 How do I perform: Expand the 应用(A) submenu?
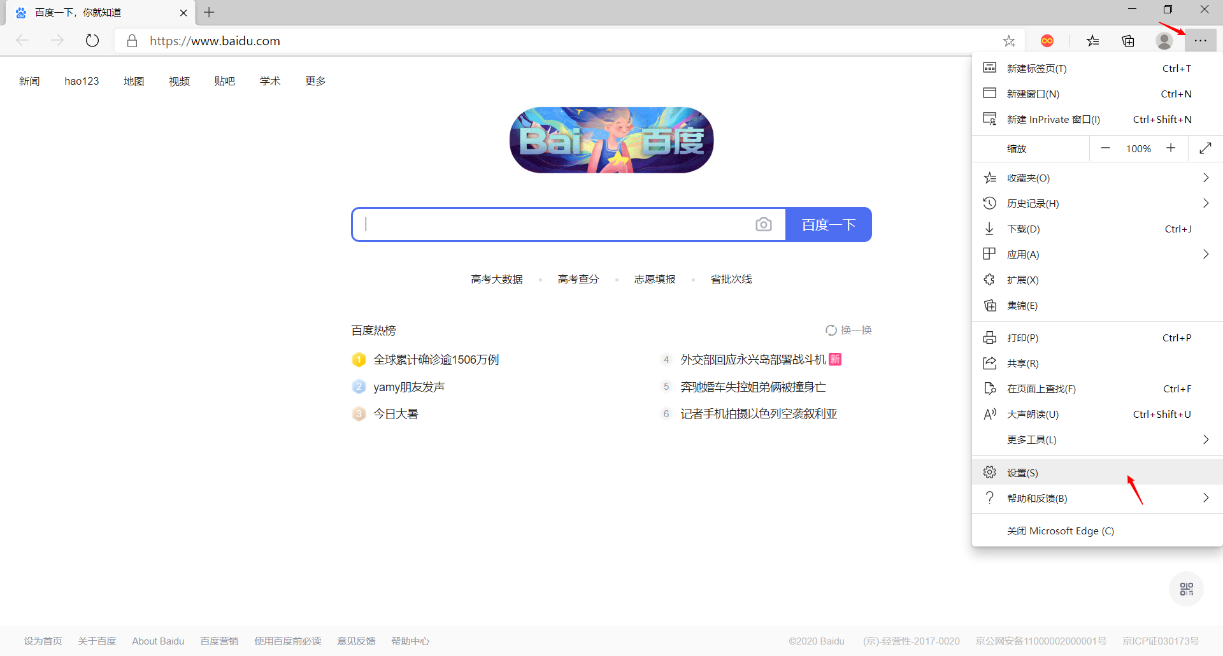(x=1097, y=254)
